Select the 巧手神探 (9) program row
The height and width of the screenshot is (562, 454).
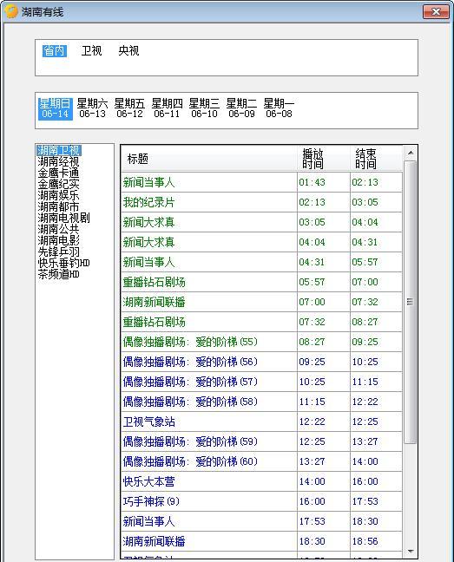pyautogui.click(x=261, y=501)
